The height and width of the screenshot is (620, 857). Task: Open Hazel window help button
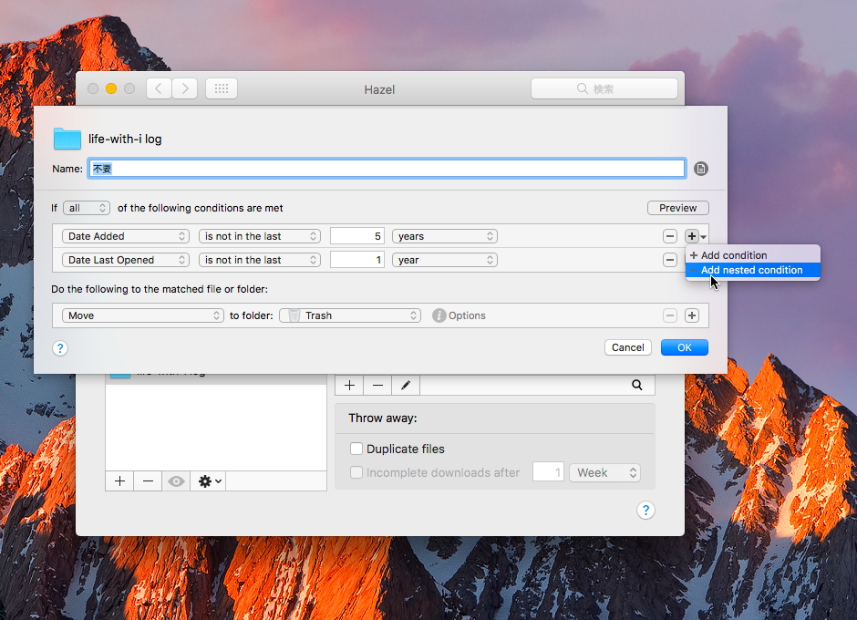645,510
